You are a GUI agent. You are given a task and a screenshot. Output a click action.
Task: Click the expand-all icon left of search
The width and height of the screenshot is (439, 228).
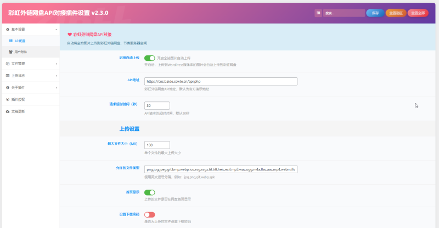(318, 13)
